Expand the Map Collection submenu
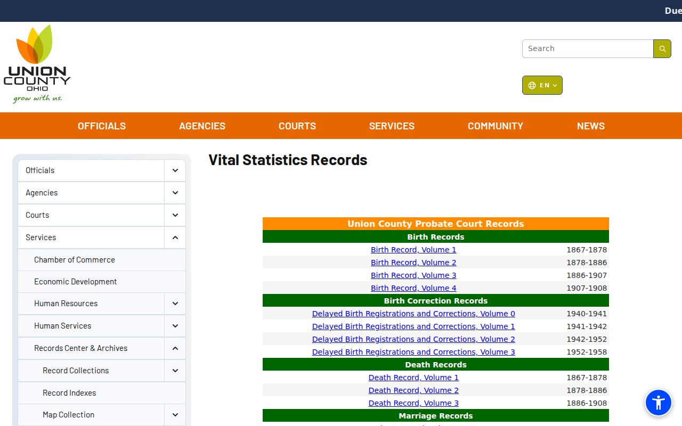 tap(175, 415)
